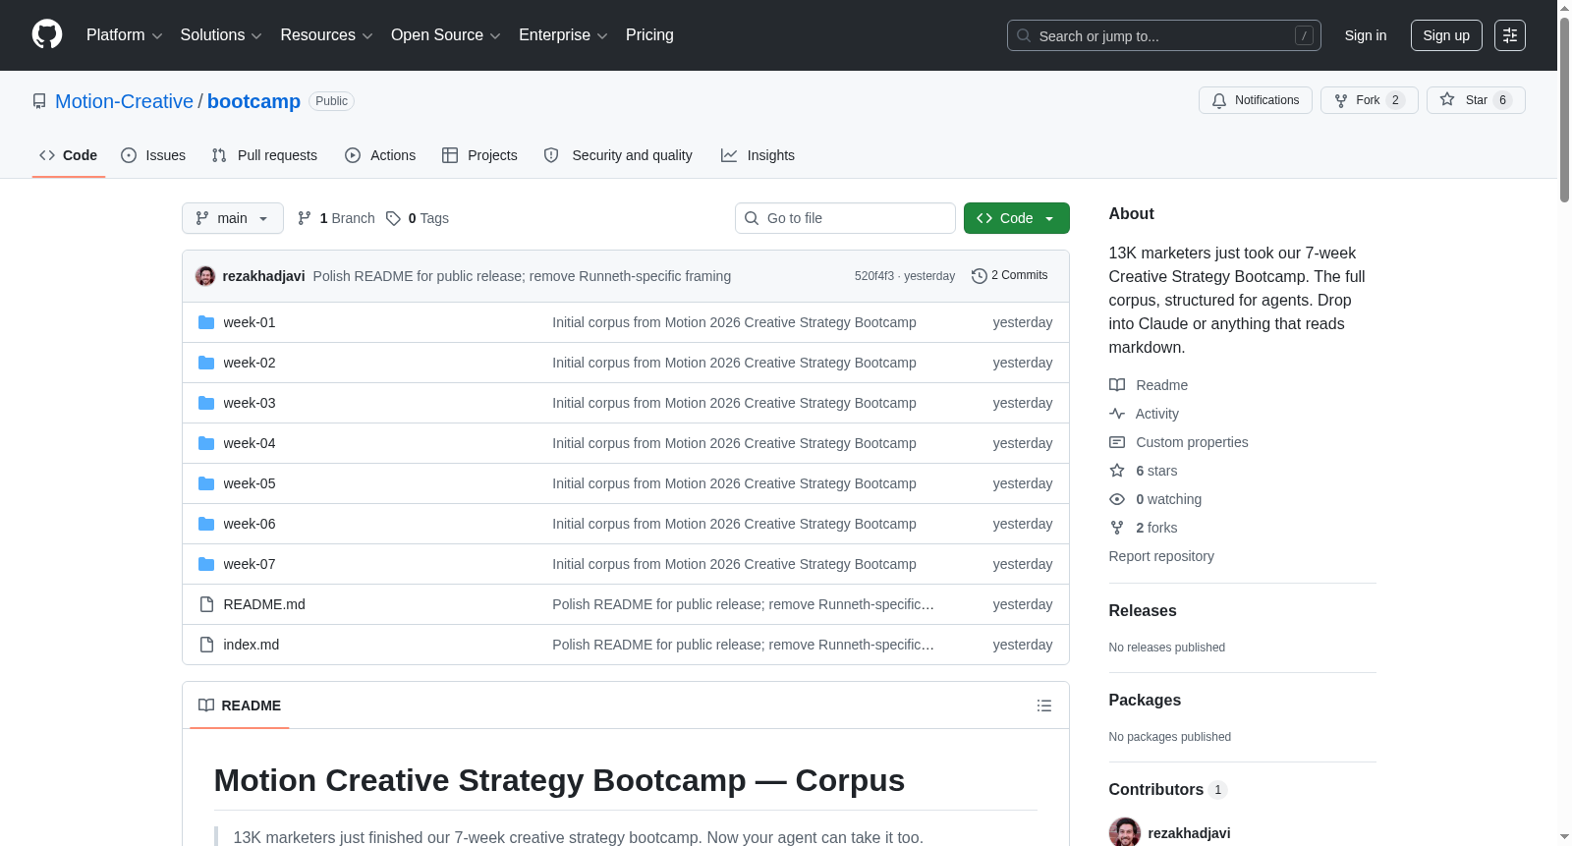
Task: Switch to the Insights tab
Action: (x=758, y=155)
